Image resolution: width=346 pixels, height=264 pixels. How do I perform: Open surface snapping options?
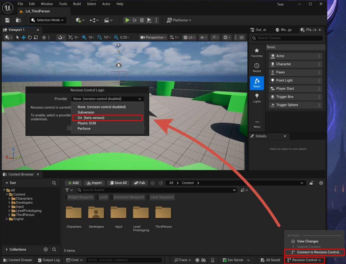coord(61,38)
